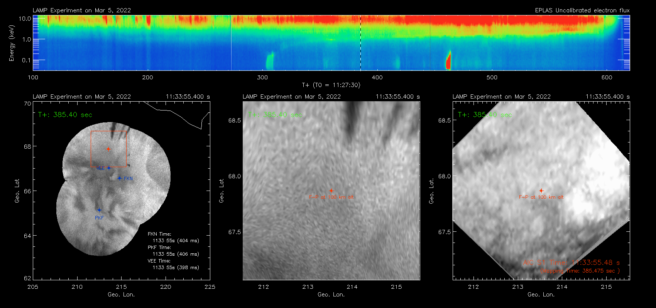Click the '1133 55s (406 ms)' value
The width and height of the screenshot is (656, 308).
click(x=176, y=254)
